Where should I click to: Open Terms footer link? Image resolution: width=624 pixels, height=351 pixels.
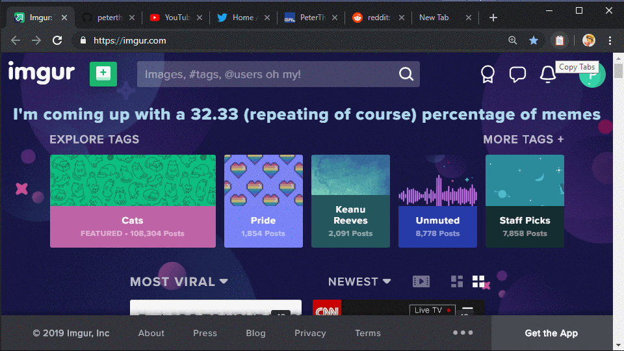(368, 333)
